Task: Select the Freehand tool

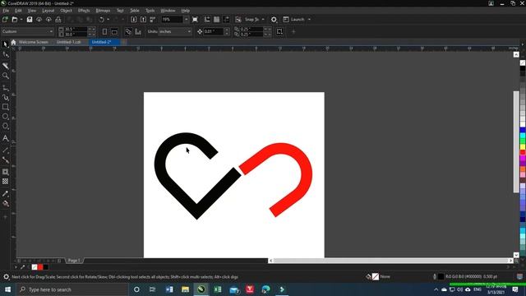Action: [6, 88]
